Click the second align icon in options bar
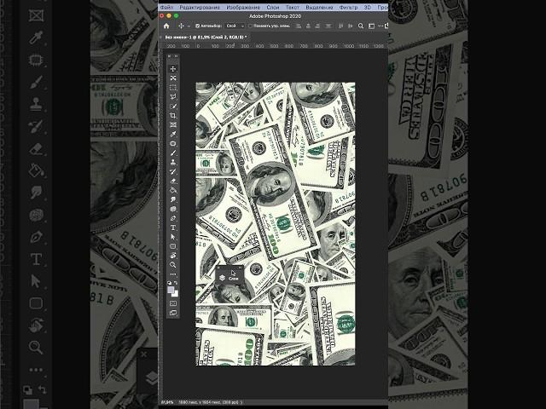 click(x=308, y=26)
